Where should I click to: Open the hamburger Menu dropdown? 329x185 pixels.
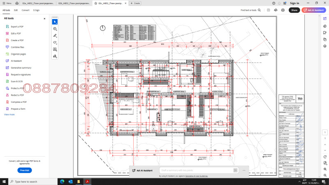[x=7, y=3]
